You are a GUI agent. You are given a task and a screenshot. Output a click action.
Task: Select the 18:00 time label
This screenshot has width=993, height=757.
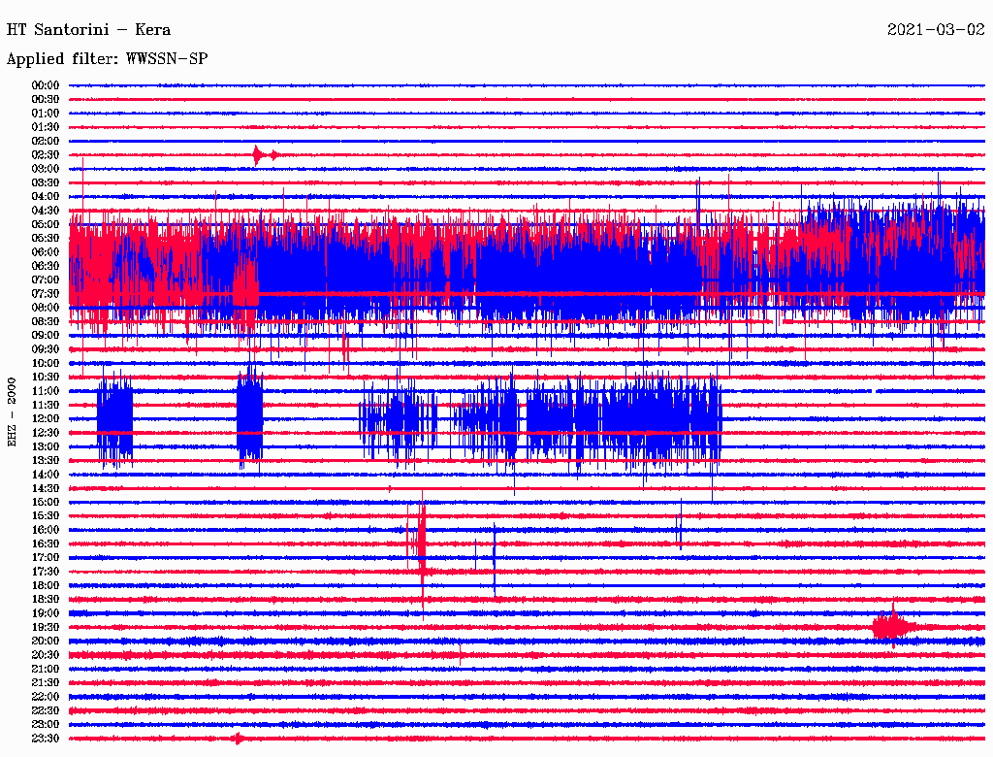[x=46, y=585]
